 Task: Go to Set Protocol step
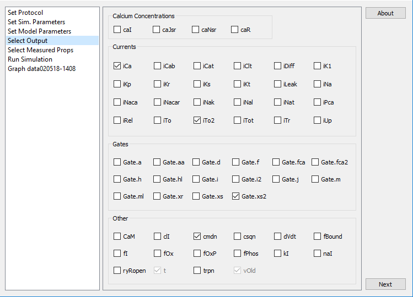point(52,13)
